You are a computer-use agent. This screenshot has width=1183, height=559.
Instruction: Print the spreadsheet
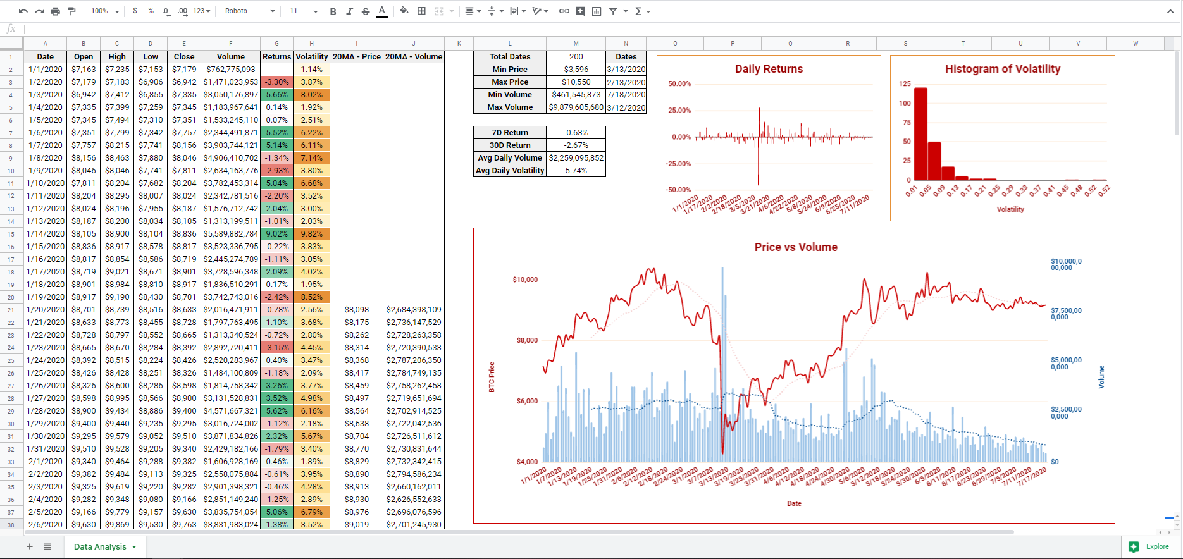pyautogui.click(x=56, y=11)
